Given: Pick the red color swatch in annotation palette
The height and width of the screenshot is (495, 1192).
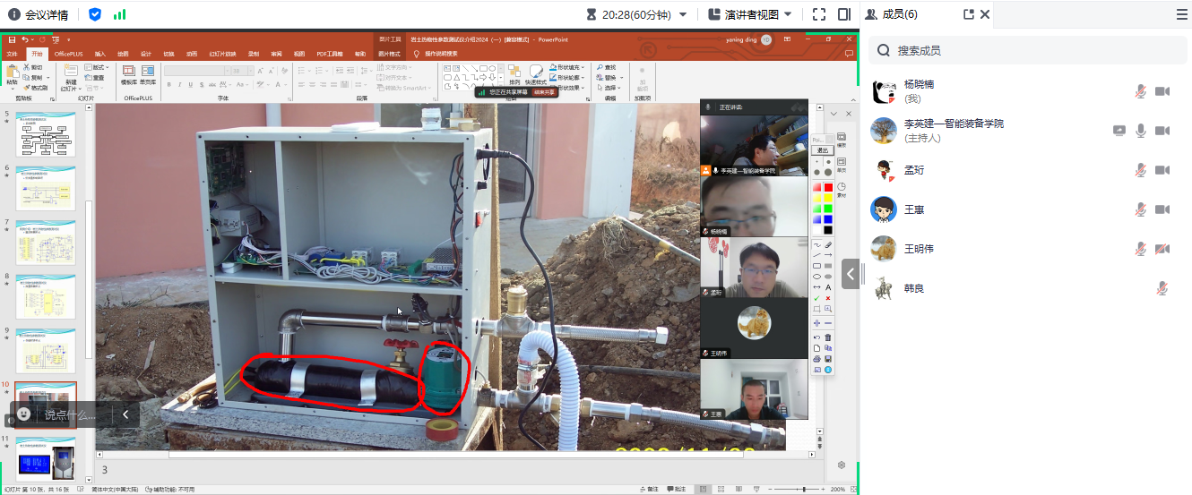Looking at the screenshot, I should pos(828,187).
